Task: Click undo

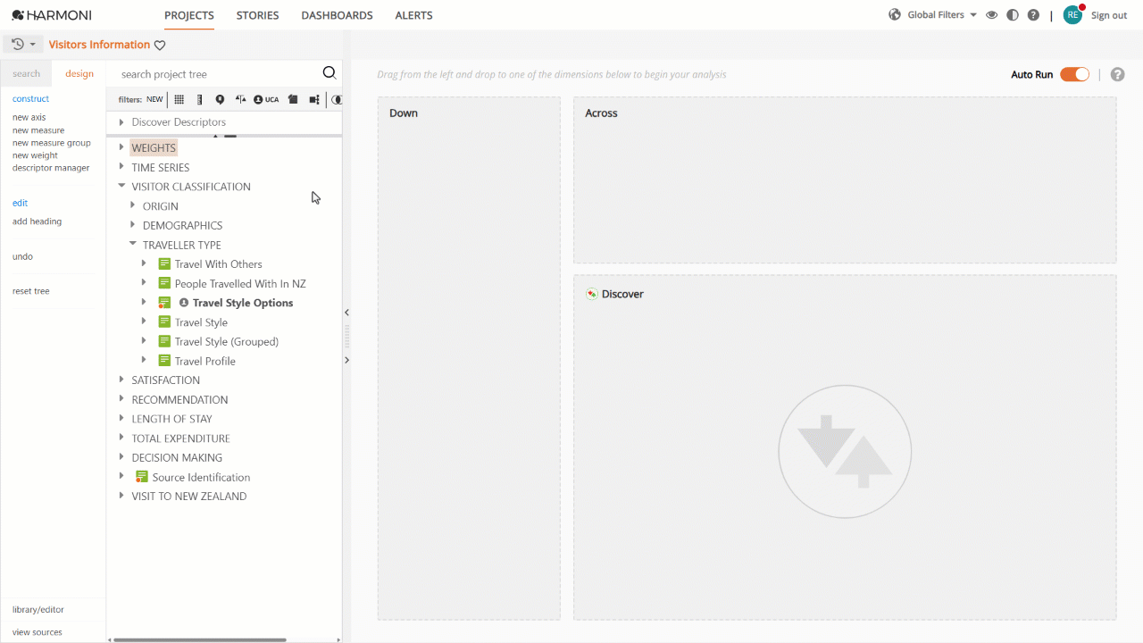Action: click(x=22, y=256)
